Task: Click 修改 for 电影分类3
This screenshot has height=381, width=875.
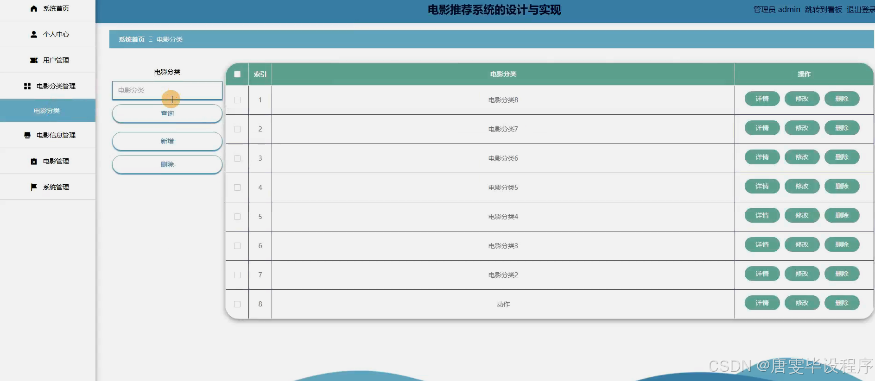Action: (x=802, y=244)
